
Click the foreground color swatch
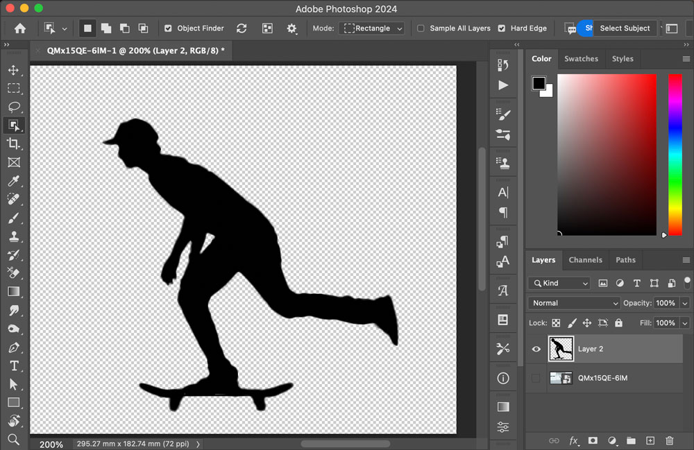click(x=539, y=83)
